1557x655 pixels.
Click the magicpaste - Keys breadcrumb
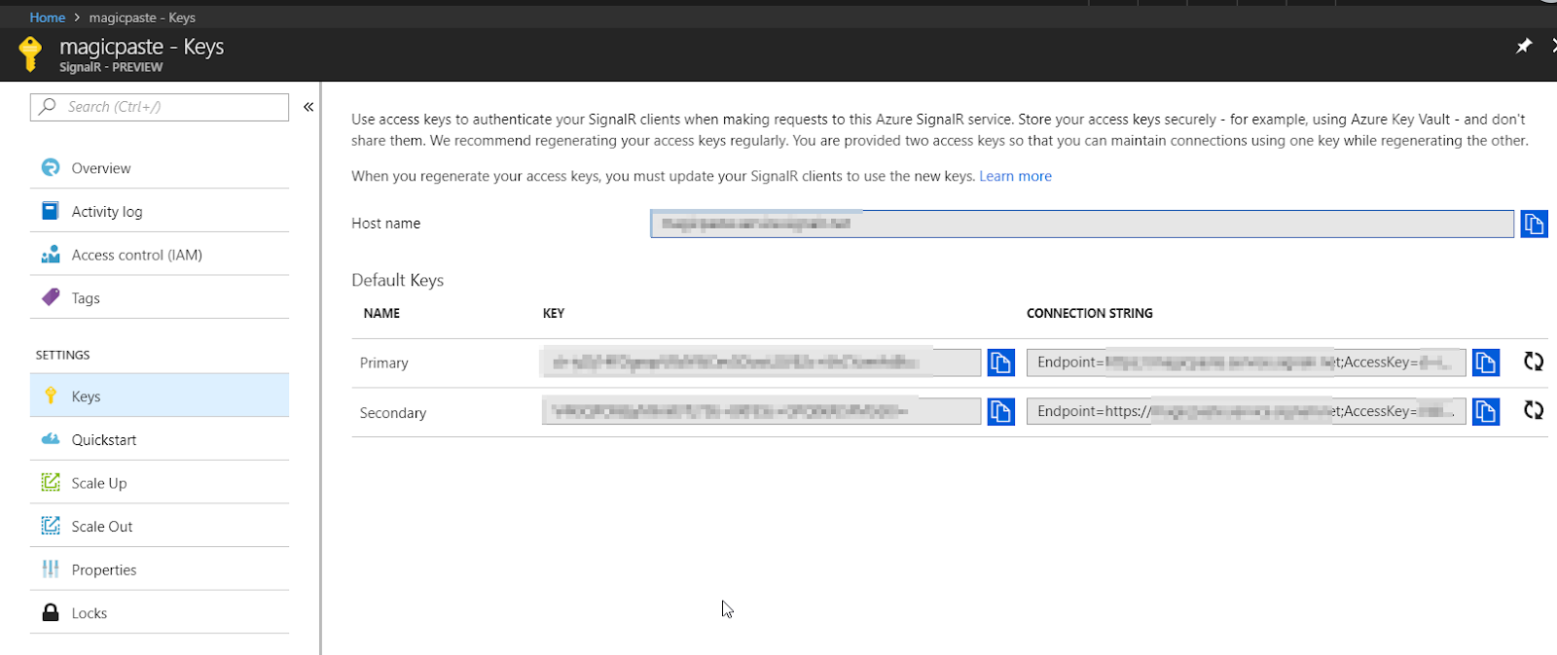(142, 17)
